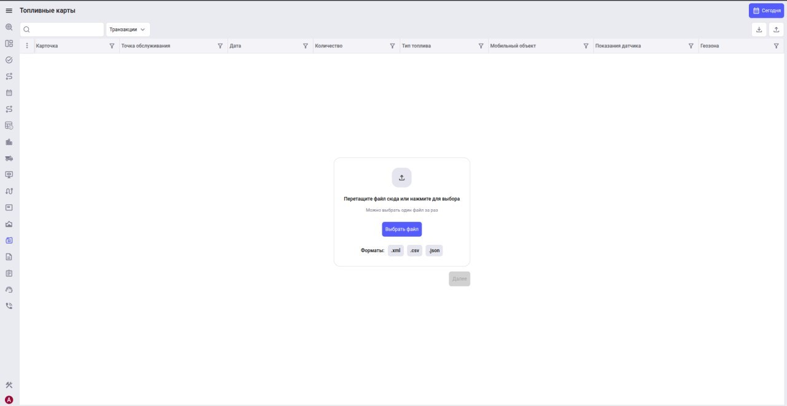Click the red user avatar icon
Image resolution: width=787 pixels, height=406 pixels.
click(x=9, y=400)
